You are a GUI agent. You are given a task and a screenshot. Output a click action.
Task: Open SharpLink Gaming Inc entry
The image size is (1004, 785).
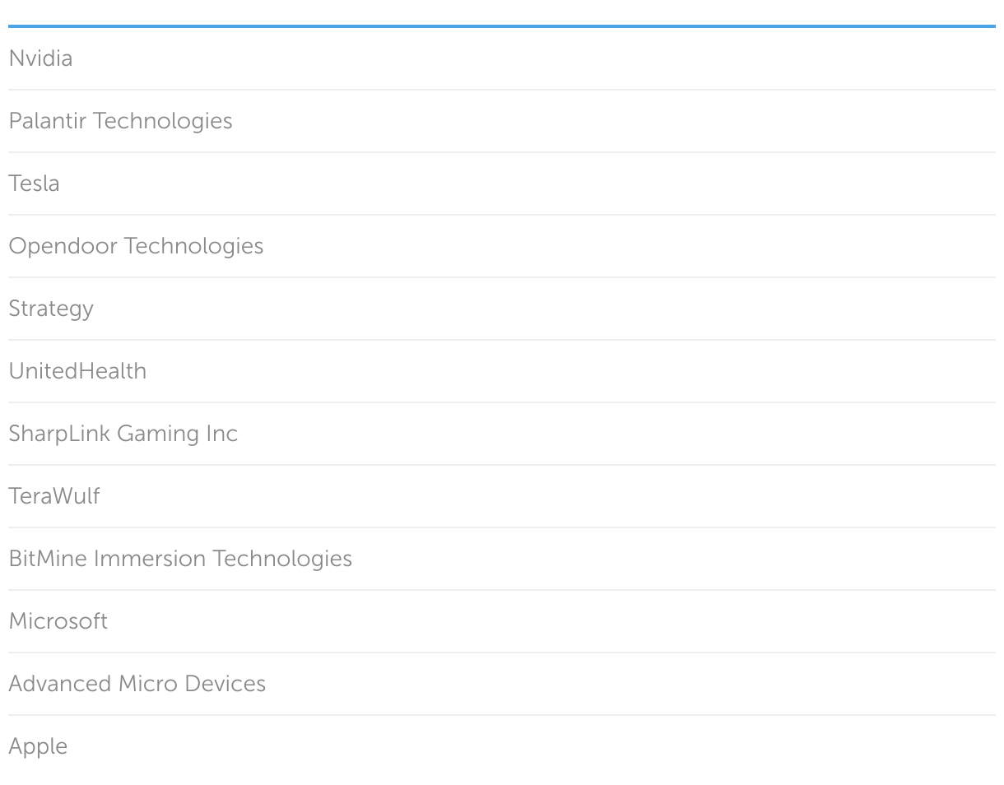(x=123, y=434)
